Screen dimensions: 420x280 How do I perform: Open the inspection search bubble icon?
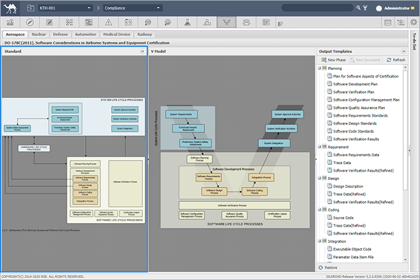pos(167,22)
